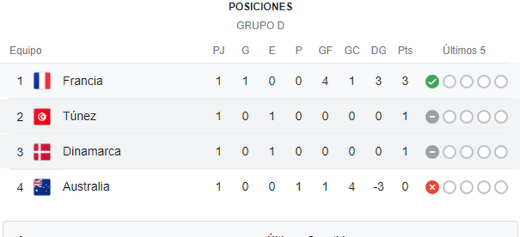Click Dinamarca's gray draw indicator icon

pyautogui.click(x=432, y=152)
